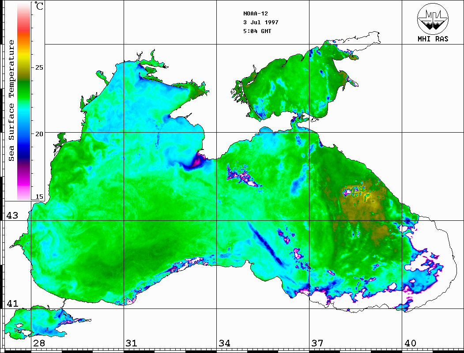
Task: Click the magenta cold upwelling patch near Crimea
Action: point(196,162)
